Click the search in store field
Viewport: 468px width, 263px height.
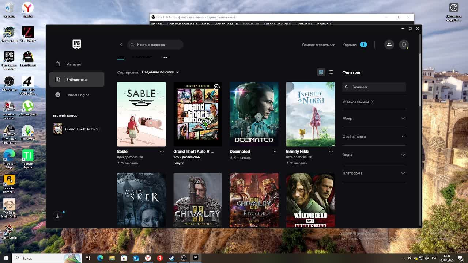pos(155,45)
